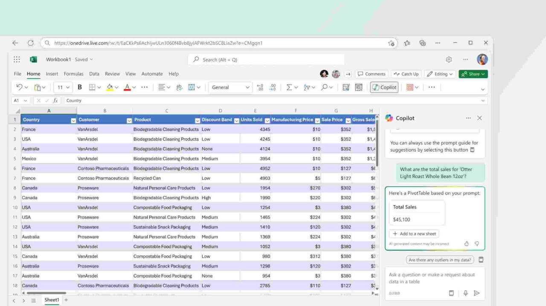Open the Country column filter dropdown
This screenshot has height=306, width=546.
tap(73, 121)
